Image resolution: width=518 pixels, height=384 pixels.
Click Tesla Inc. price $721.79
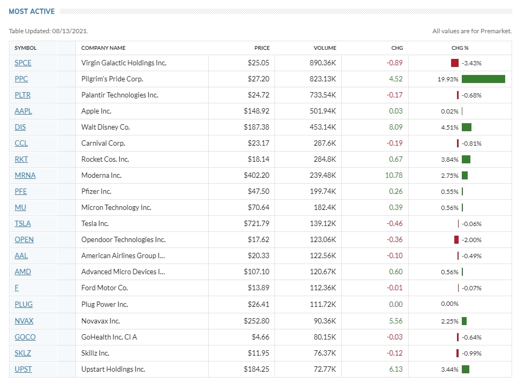[257, 223]
